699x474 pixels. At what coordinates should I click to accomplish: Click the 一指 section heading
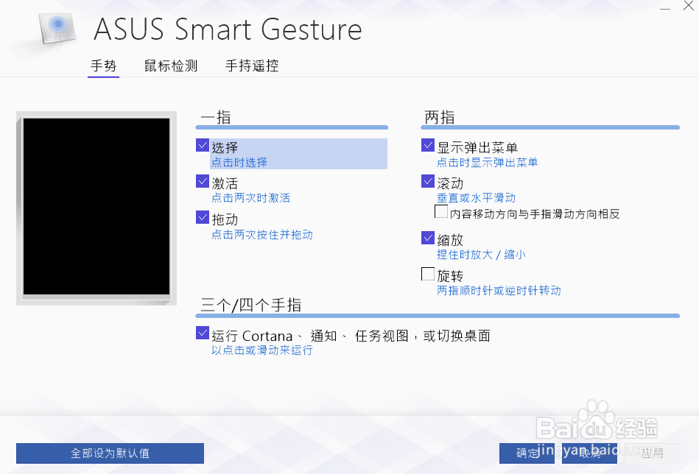coord(216,118)
